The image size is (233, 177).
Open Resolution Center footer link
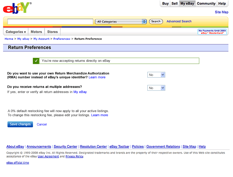[93, 147]
